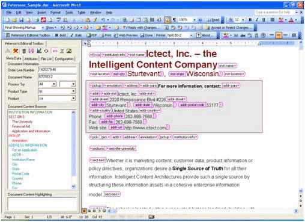Click the pink brackets tag icon in the toolbox
This screenshot has width=305, height=222.
31,51
